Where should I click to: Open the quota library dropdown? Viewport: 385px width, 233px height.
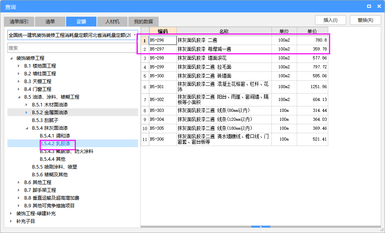(x=135, y=35)
